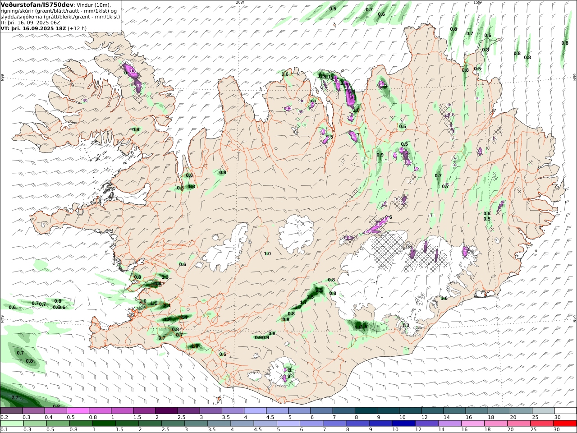The height and width of the screenshot is (433, 577).
Task: Click the '1.9' precipitation value near south coast
Action: tap(195, 346)
